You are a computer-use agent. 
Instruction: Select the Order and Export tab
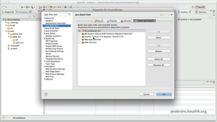144,21
